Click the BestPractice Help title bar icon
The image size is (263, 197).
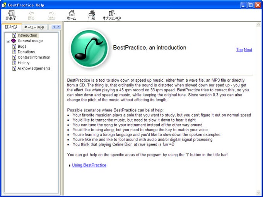[x=4, y=5]
